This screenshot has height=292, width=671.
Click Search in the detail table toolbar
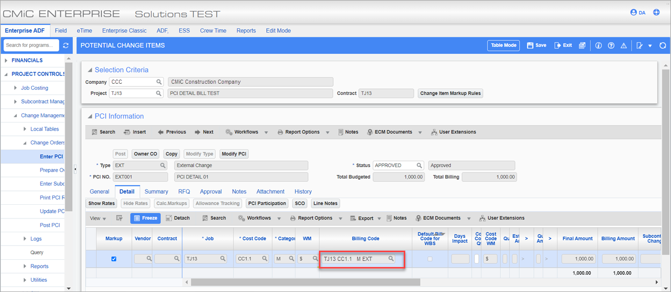coord(214,218)
